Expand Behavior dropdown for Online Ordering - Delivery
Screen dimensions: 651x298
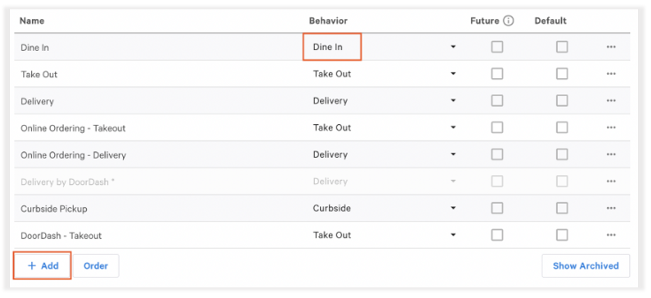tap(453, 155)
